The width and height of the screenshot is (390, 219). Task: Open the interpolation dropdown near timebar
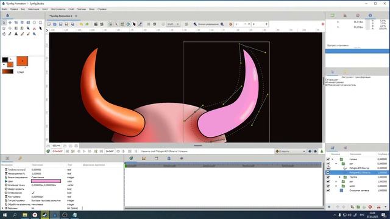tap(290, 151)
